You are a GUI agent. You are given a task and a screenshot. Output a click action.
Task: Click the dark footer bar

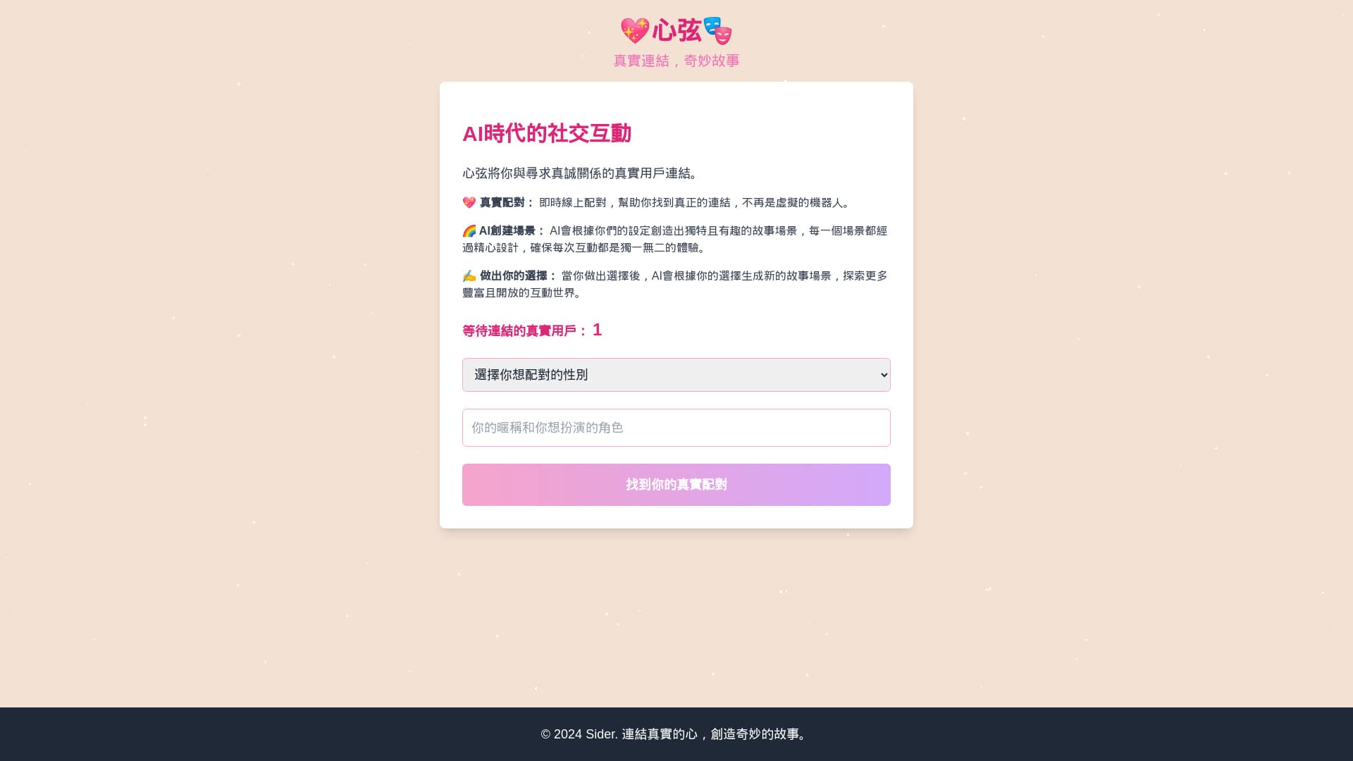(676, 734)
